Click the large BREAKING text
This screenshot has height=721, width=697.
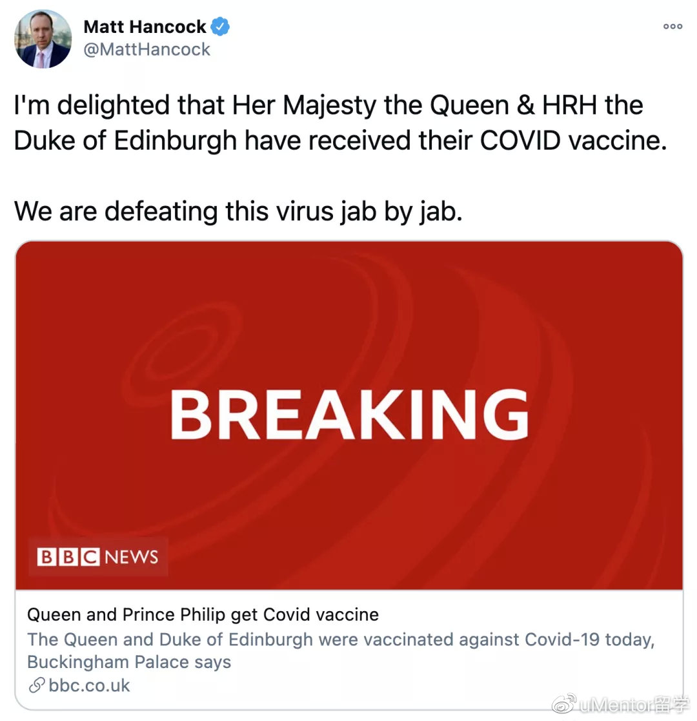(x=349, y=415)
